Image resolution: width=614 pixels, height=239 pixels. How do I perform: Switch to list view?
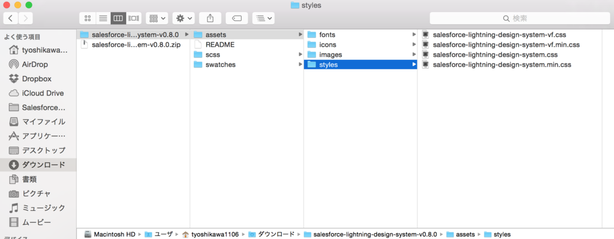103,18
